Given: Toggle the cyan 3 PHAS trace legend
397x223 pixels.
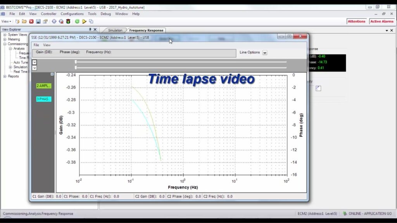Looking at the screenshot, I should [43, 99].
